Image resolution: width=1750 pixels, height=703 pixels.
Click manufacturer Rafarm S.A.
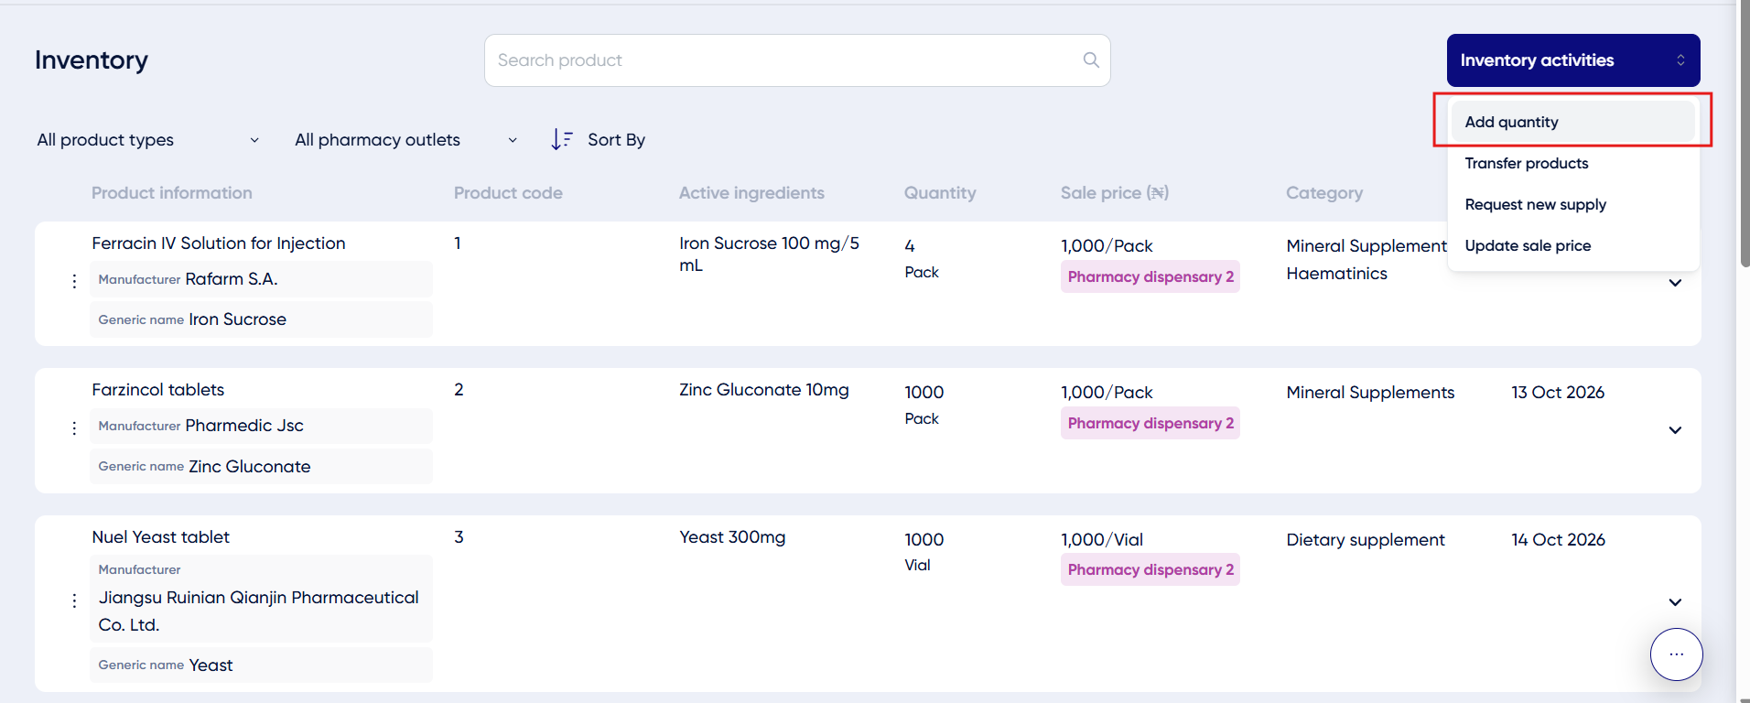pos(232,279)
